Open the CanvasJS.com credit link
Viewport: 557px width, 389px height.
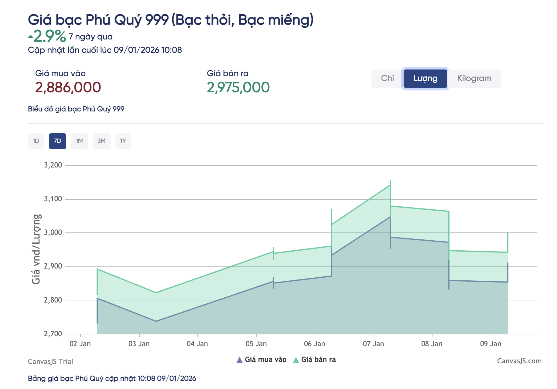pos(519,361)
